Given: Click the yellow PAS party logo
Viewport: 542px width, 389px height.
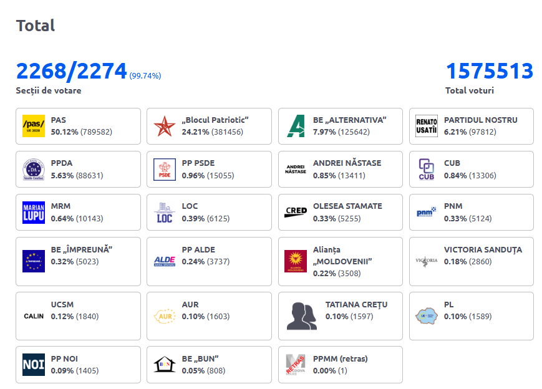Looking at the screenshot, I should point(34,126).
